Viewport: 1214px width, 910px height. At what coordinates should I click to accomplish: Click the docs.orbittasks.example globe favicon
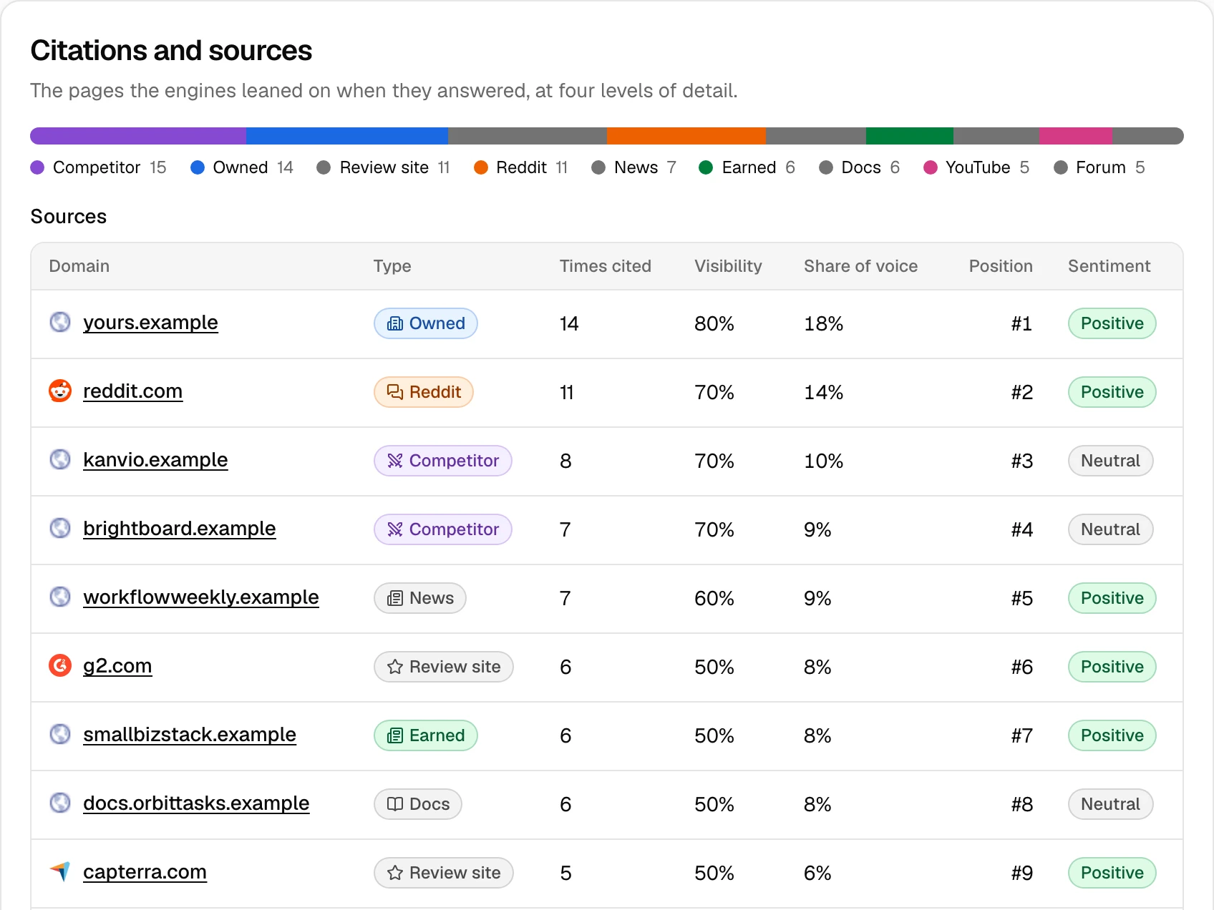60,803
